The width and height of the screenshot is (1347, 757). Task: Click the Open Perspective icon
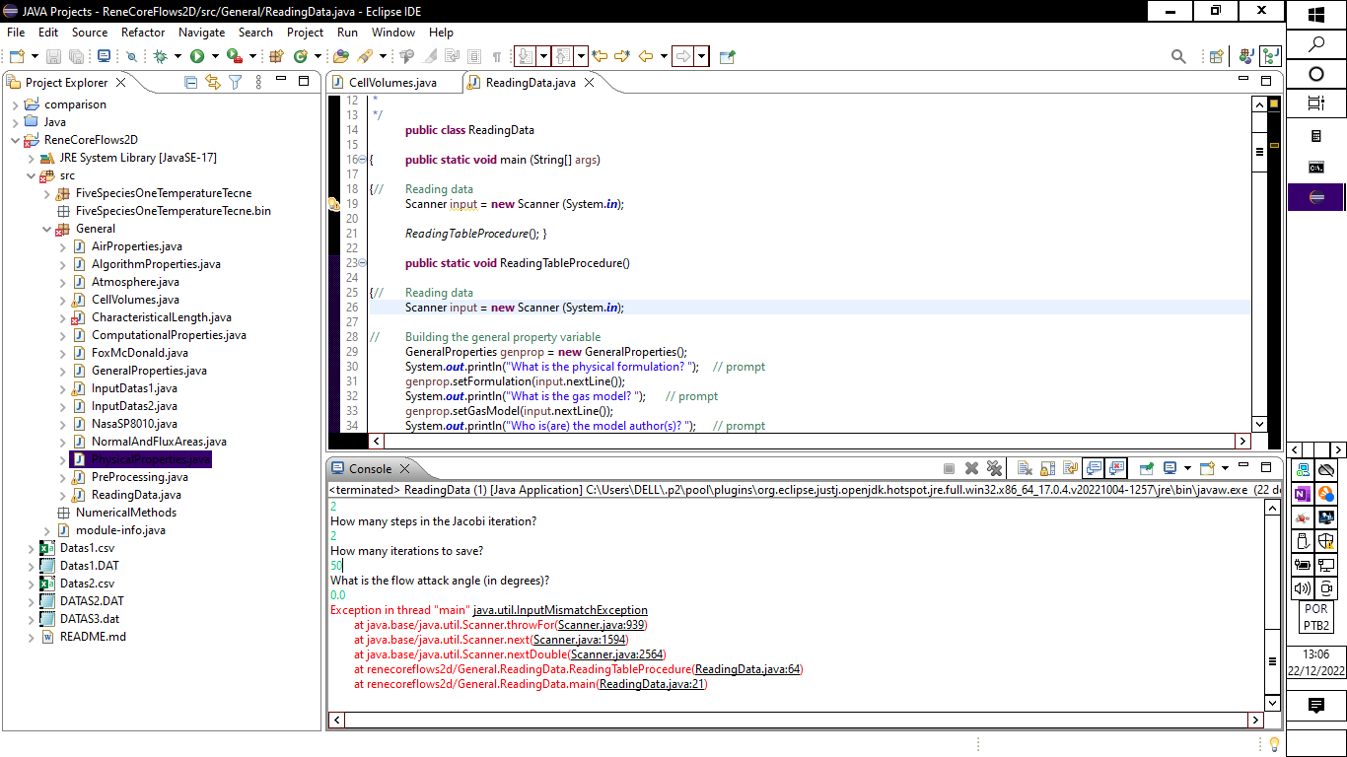(1217, 57)
